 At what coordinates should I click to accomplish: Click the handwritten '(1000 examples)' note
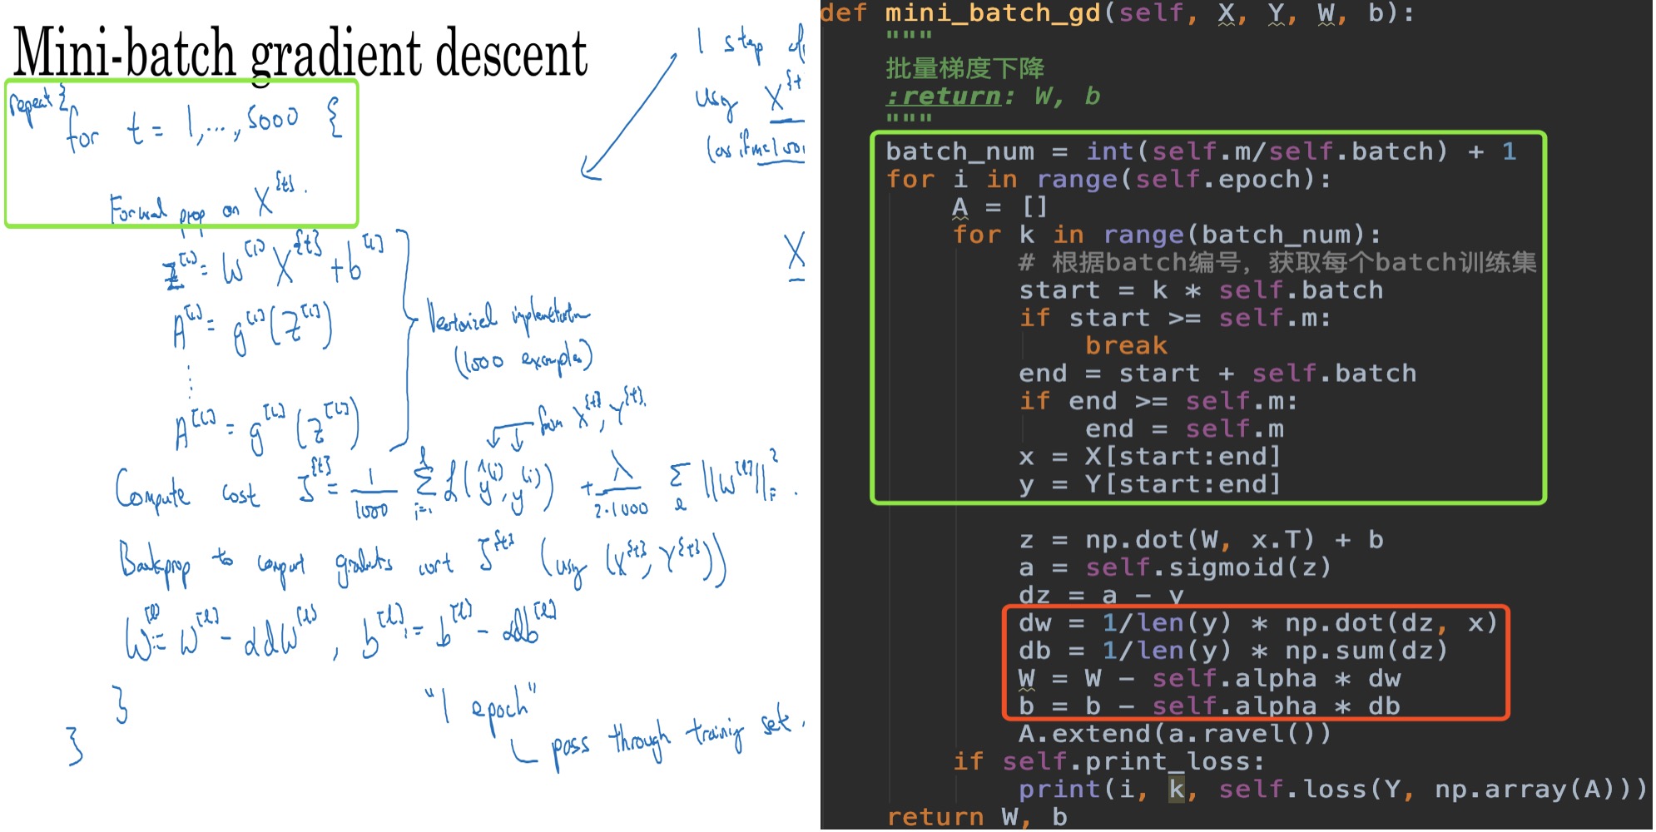523,359
